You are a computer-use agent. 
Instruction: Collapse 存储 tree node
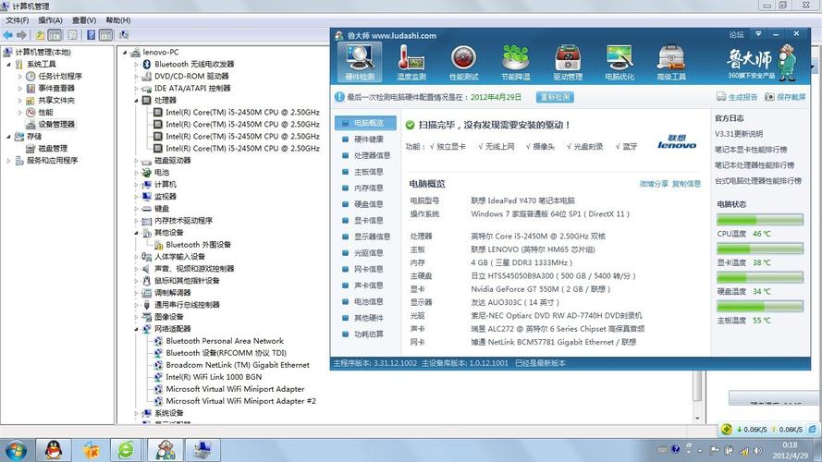pyautogui.click(x=8, y=136)
